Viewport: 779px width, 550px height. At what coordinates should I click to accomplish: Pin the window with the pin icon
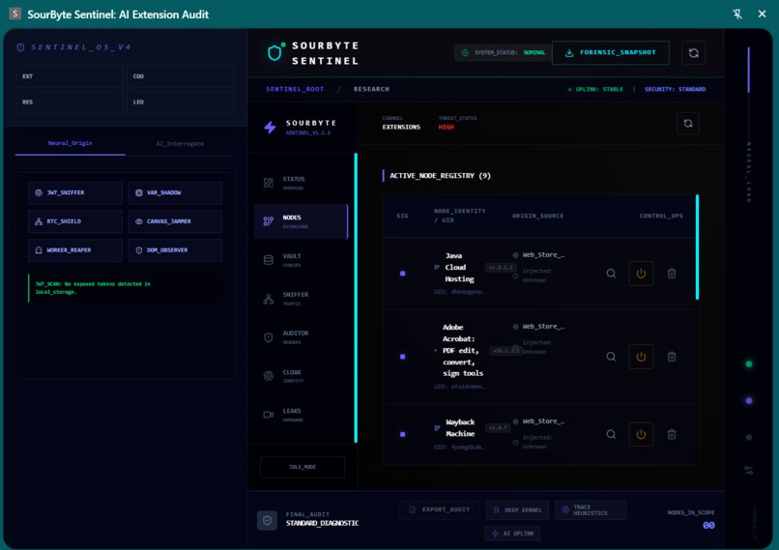(x=737, y=14)
